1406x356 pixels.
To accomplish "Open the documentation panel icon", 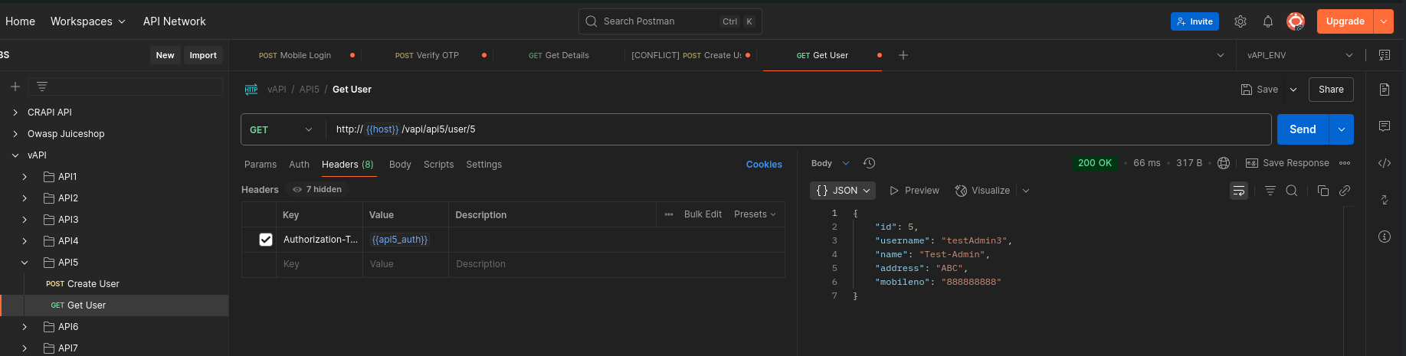I will point(1384,90).
